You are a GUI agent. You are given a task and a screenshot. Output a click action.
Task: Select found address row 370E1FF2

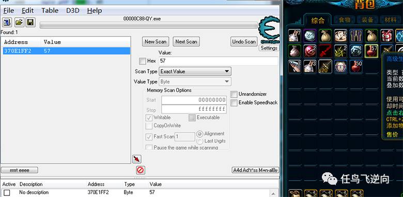click(x=66, y=51)
